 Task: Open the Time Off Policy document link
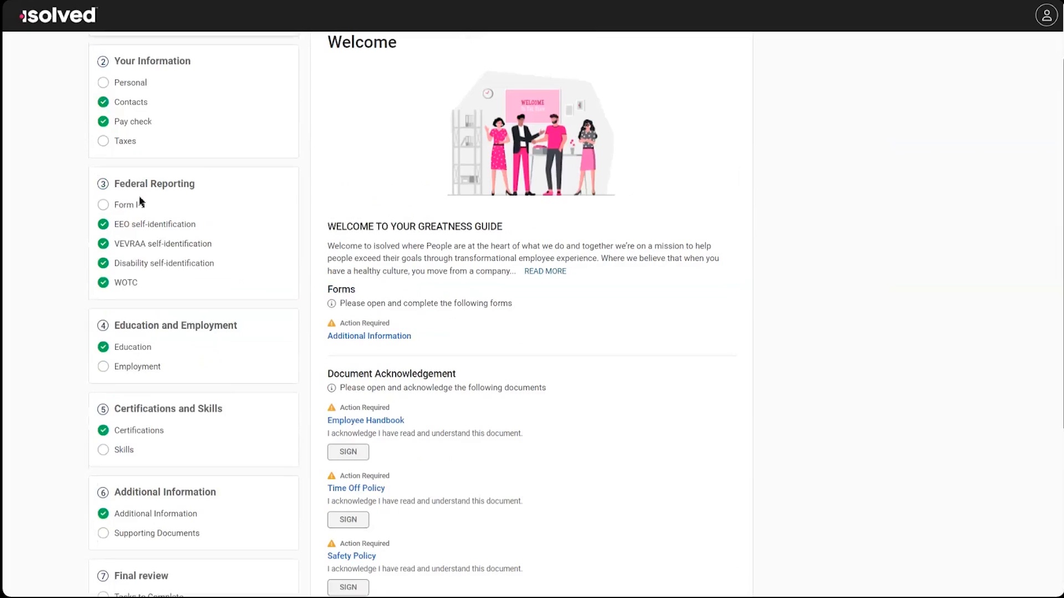[x=356, y=488]
